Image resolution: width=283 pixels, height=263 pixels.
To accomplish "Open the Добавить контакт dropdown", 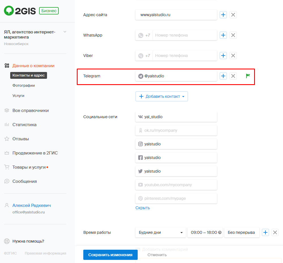I will point(162,96).
